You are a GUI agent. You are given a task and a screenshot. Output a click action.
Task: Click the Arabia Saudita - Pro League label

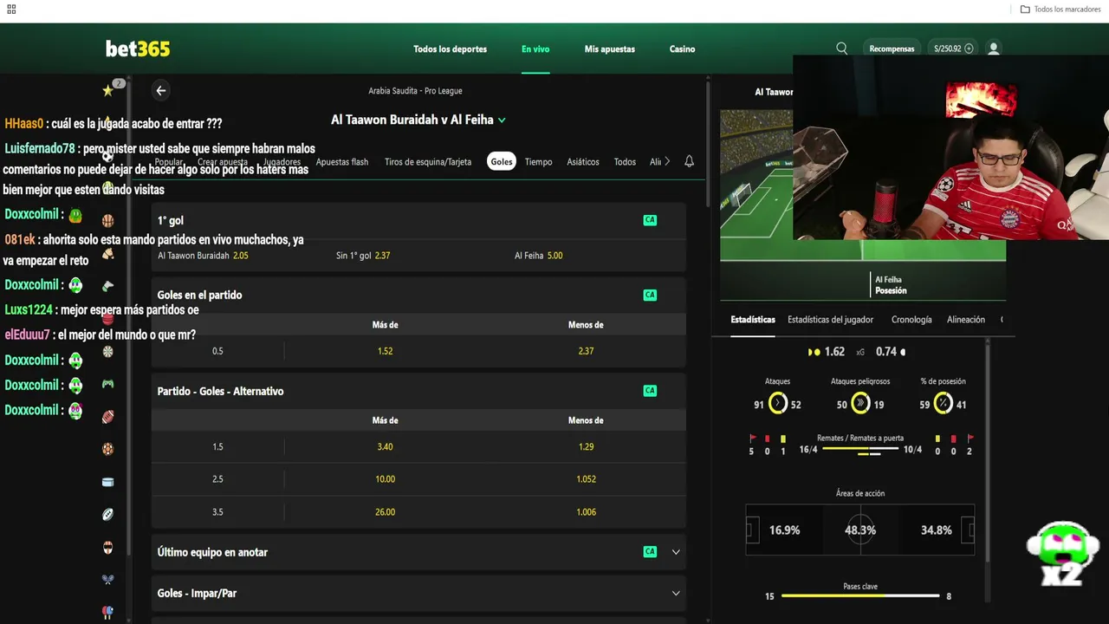point(415,91)
